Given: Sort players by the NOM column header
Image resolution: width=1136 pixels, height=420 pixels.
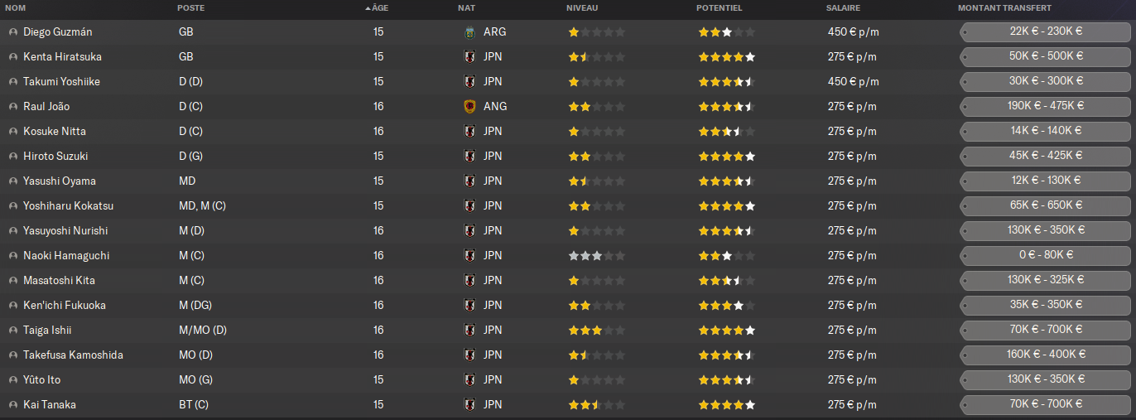Looking at the screenshot, I should click(x=15, y=7).
